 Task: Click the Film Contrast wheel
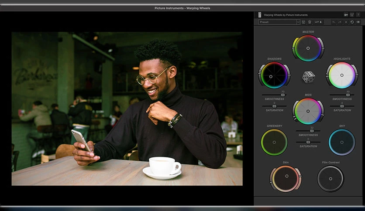(x=331, y=178)
